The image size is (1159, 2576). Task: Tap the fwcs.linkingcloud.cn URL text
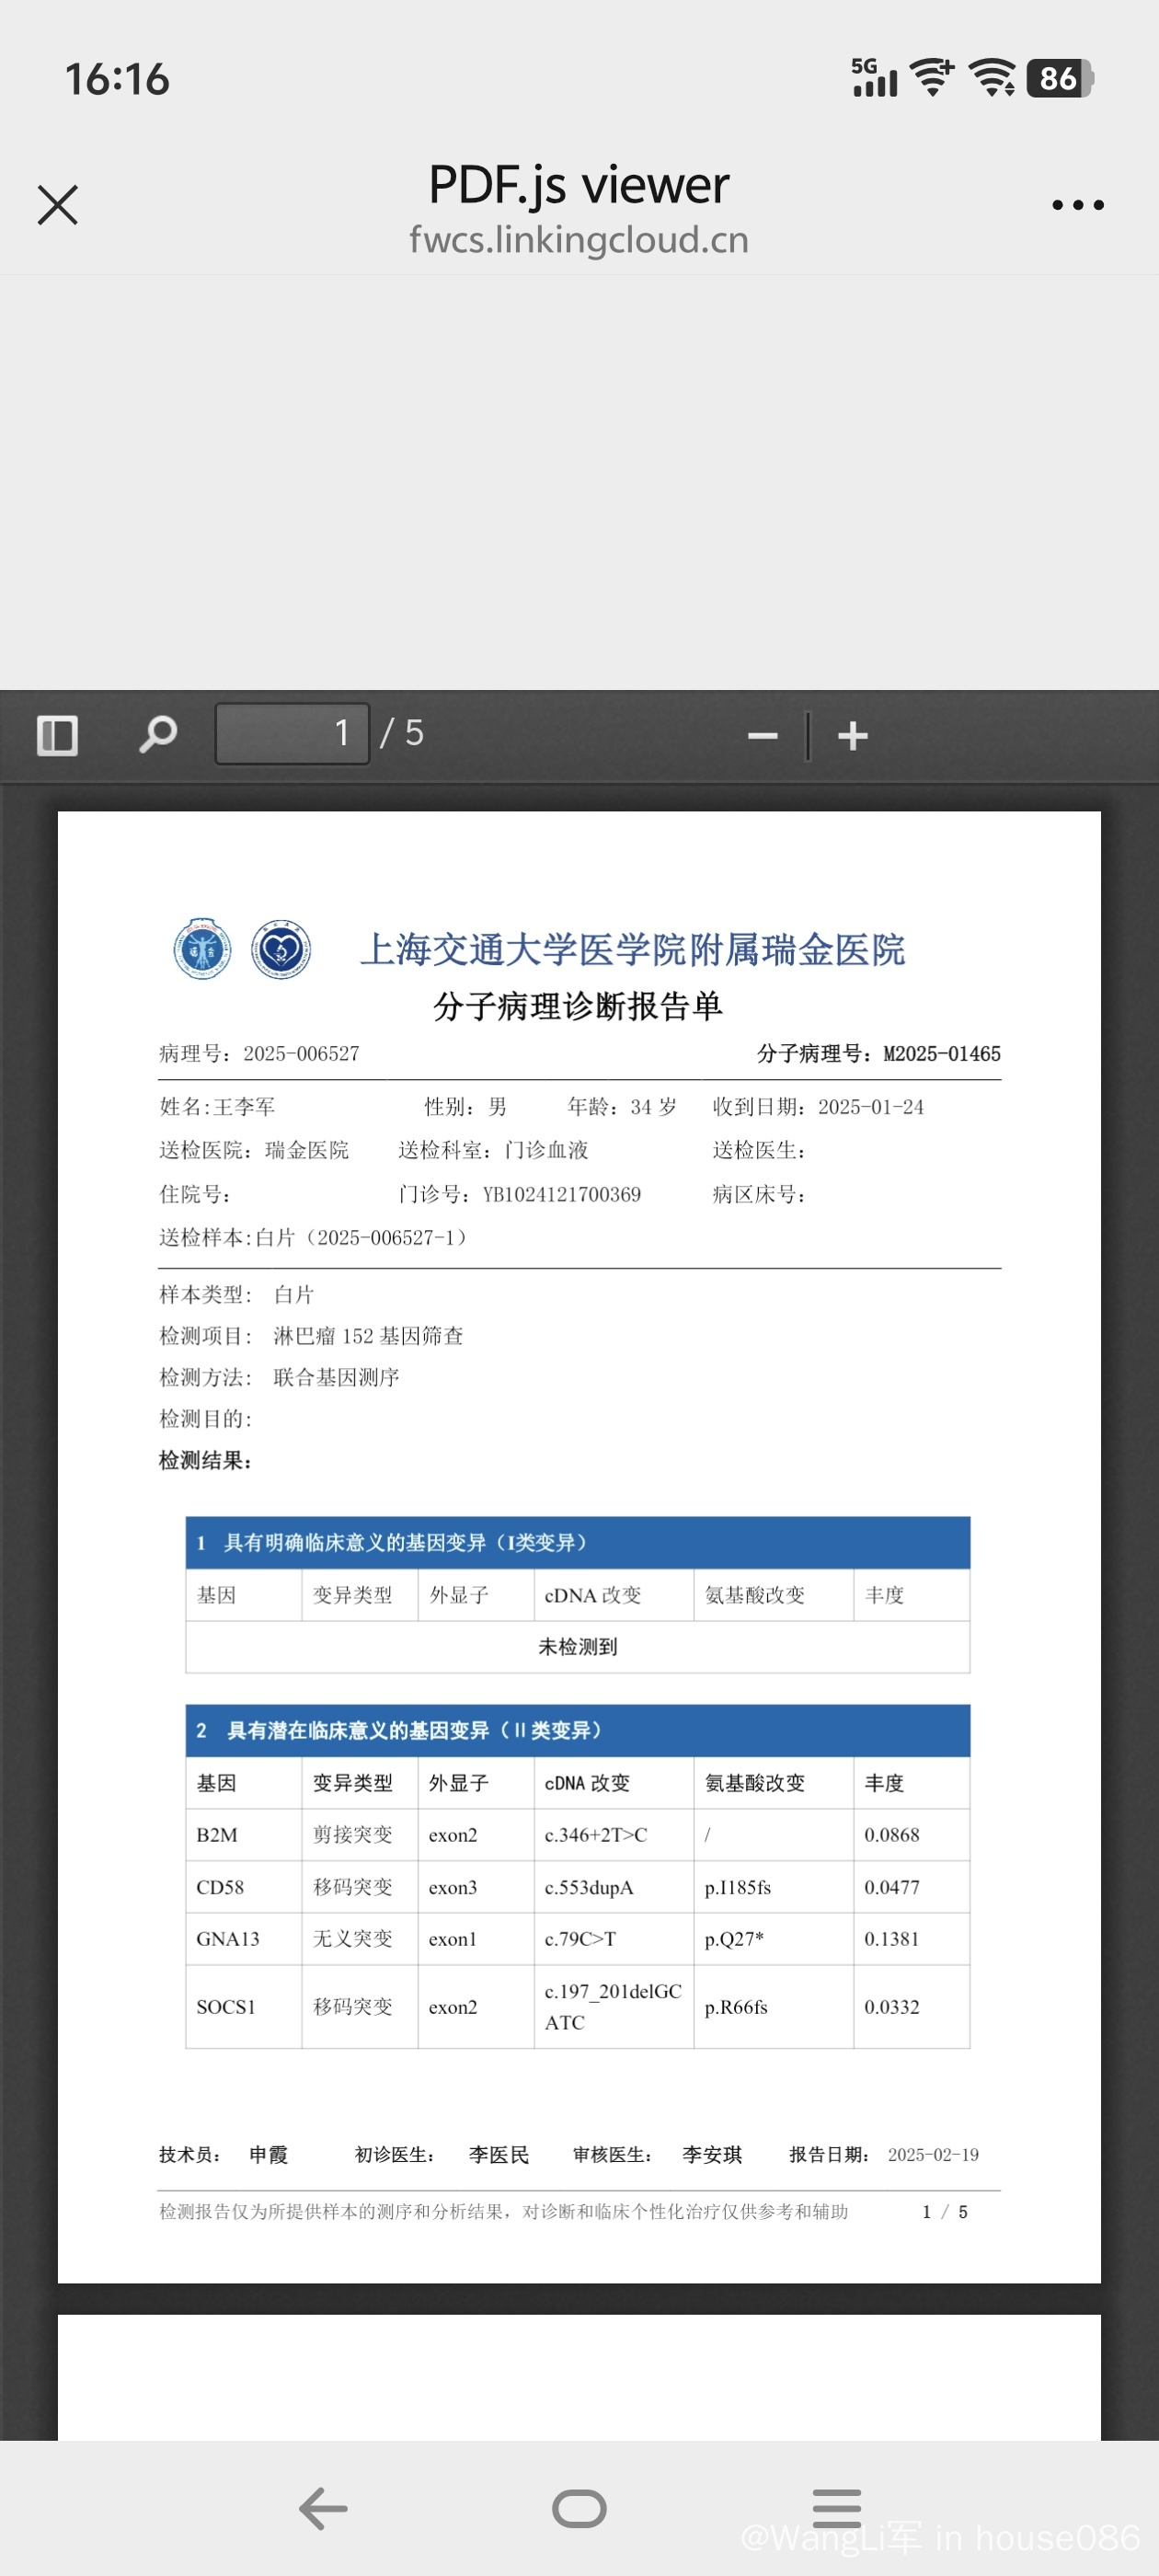pyautogui.click(x=578, y=240)
